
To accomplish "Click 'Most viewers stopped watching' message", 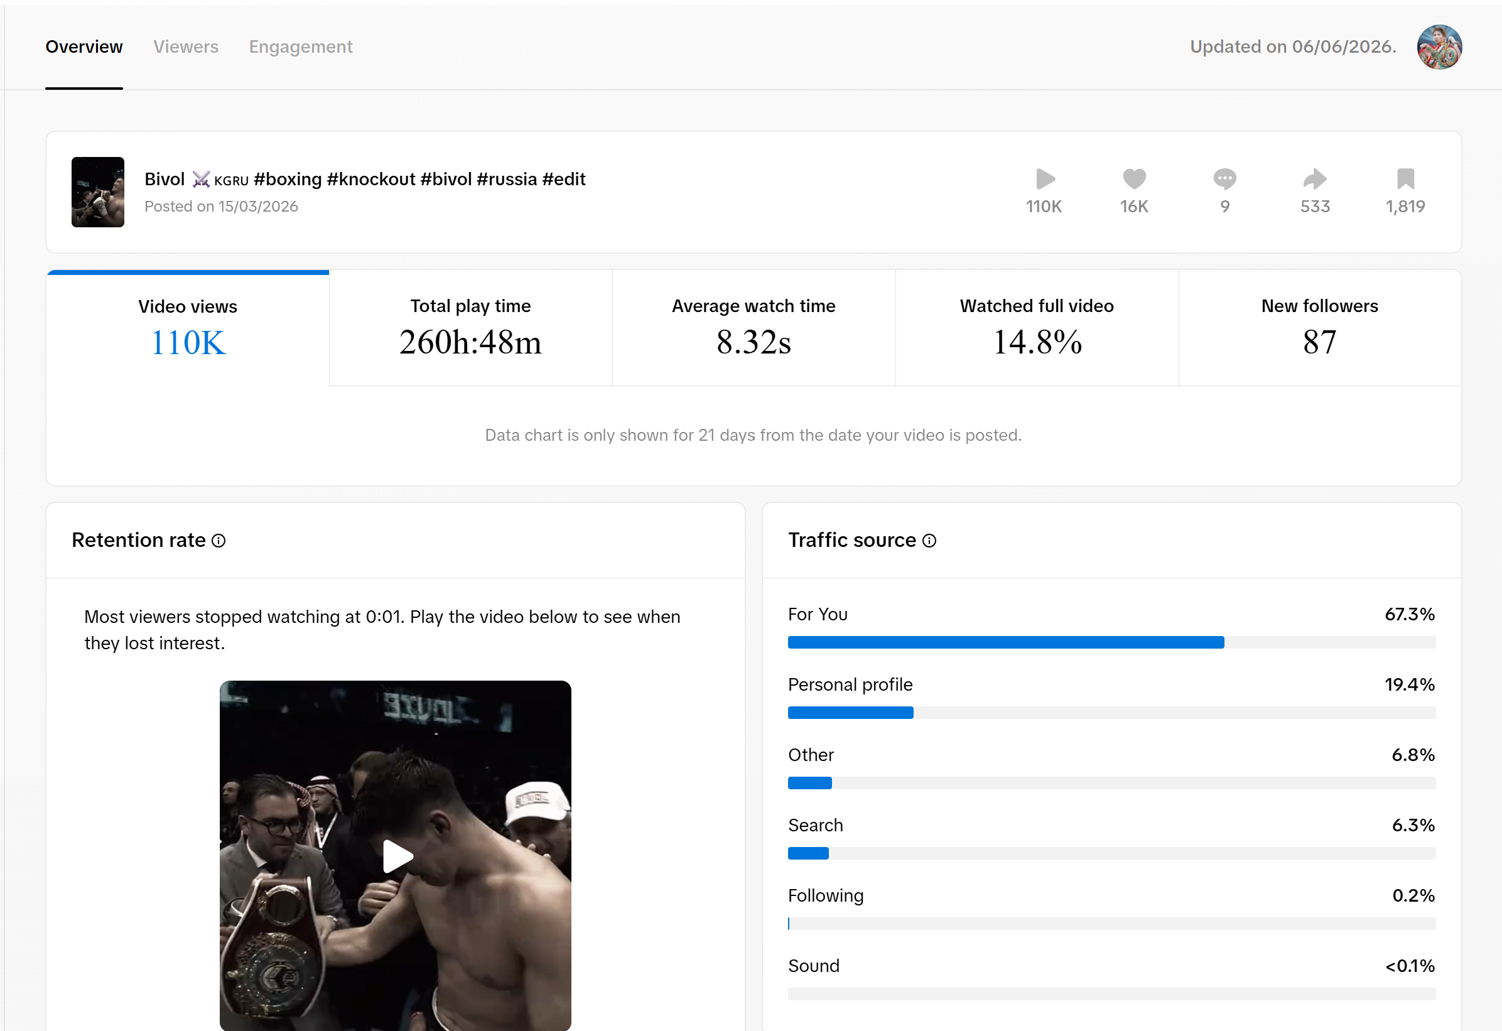I will (x=382, y=630).
